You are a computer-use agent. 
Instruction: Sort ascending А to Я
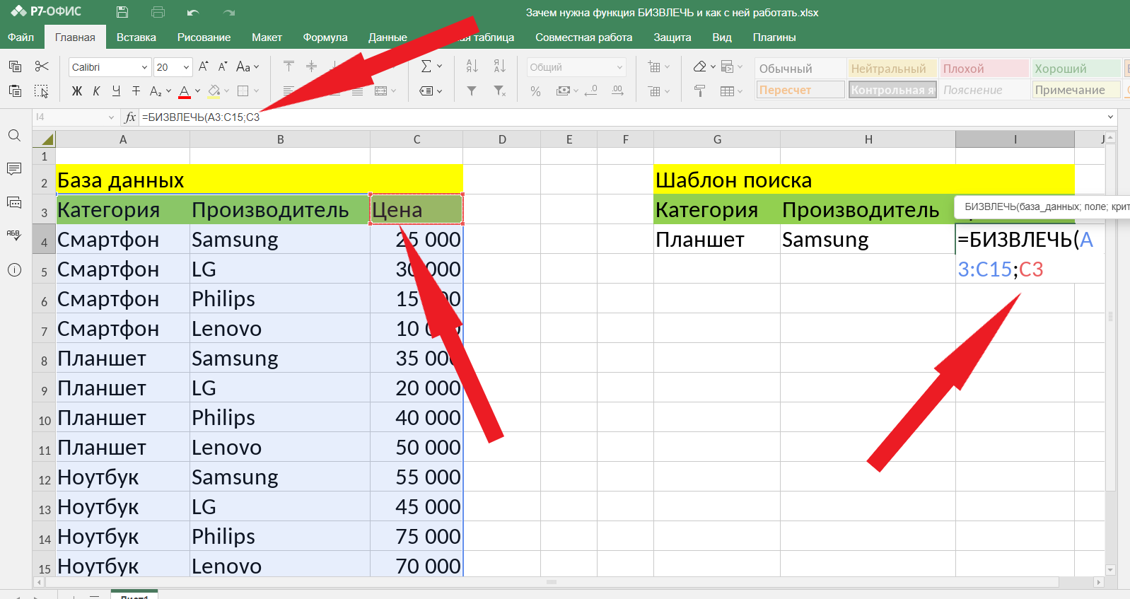(x=472, y=66)
